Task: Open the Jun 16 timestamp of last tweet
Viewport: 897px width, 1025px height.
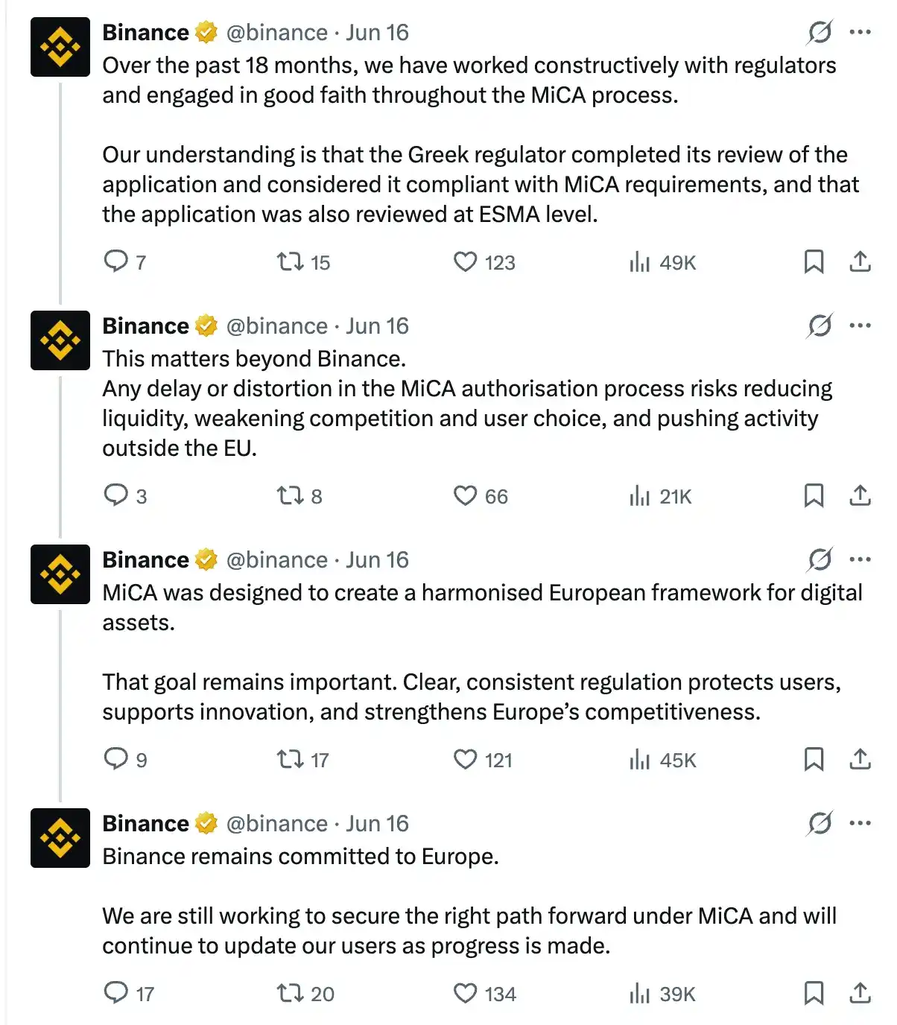Action: 377,823
